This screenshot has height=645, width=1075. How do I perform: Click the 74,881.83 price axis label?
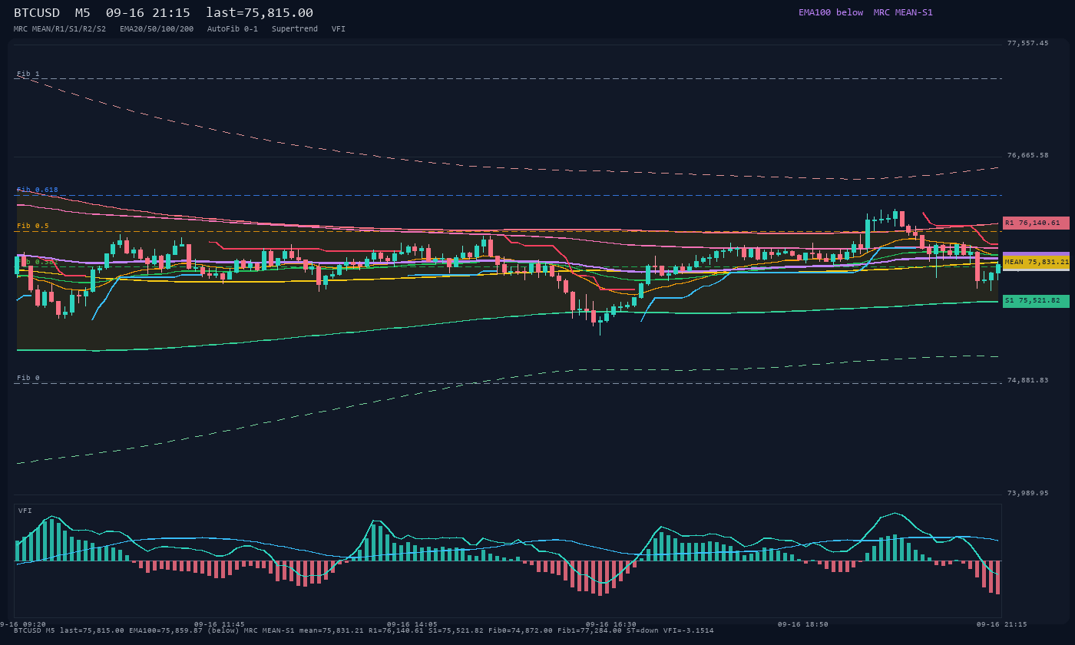(x=1027, y=380)
